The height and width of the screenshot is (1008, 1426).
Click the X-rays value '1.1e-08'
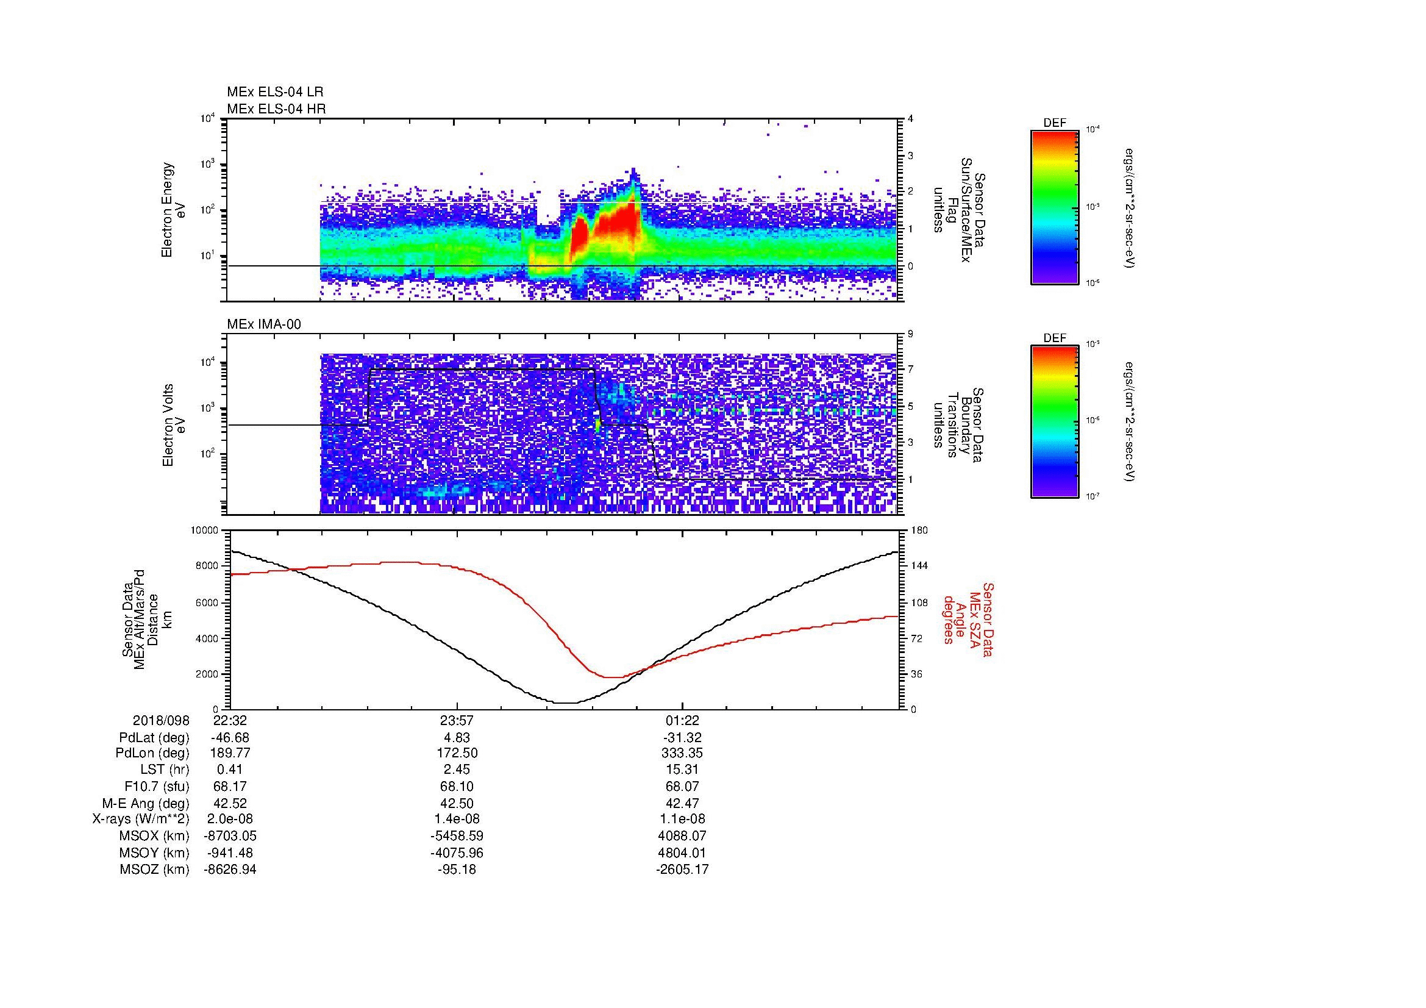682,819
